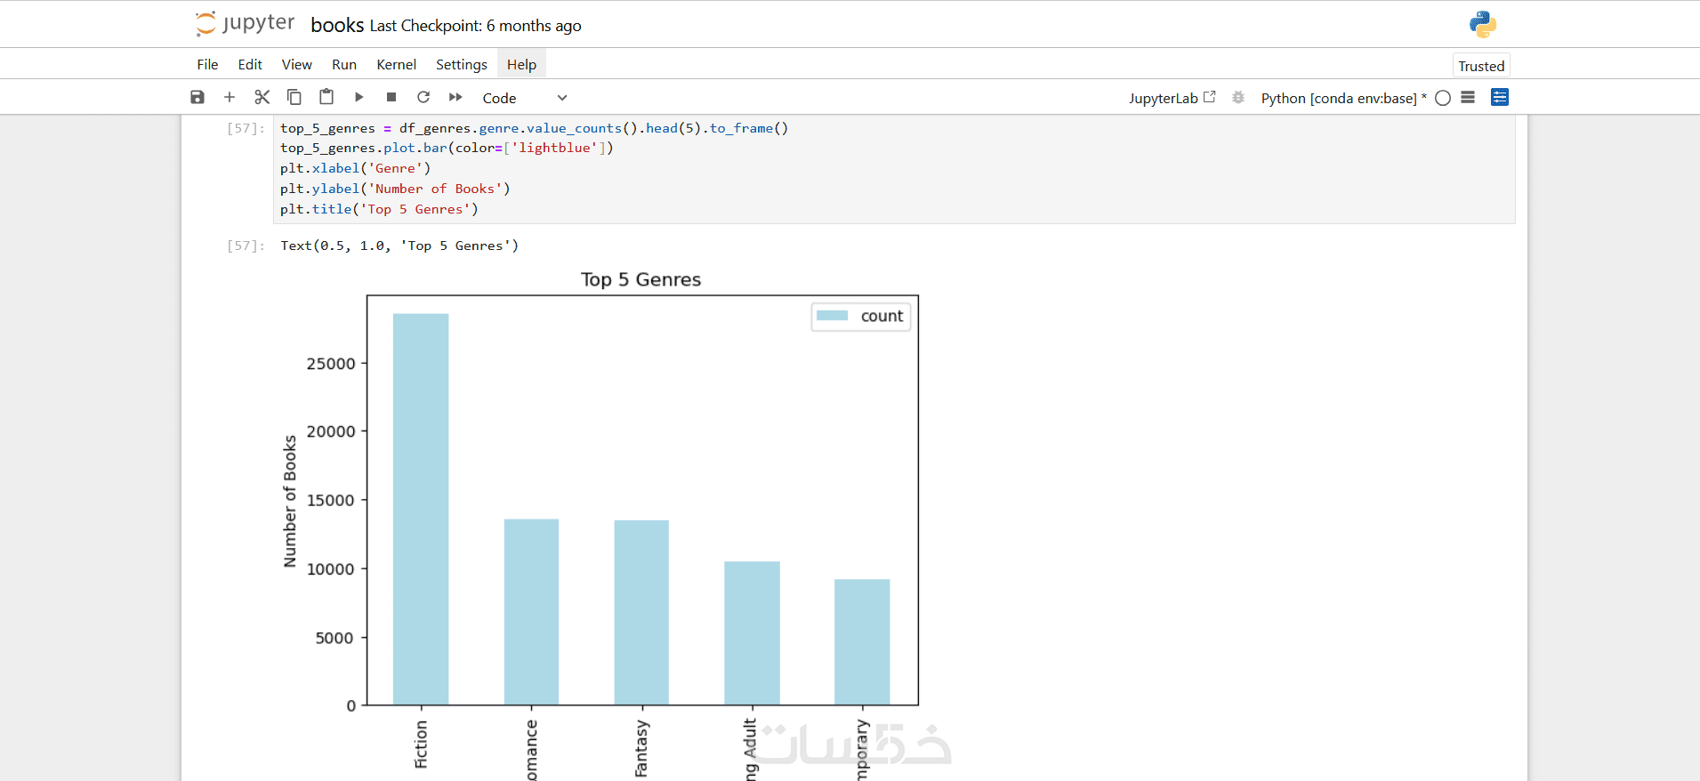Switch kernel via Python [conda env:base]
1700x781 pixels.
(x=1339, y=98)
